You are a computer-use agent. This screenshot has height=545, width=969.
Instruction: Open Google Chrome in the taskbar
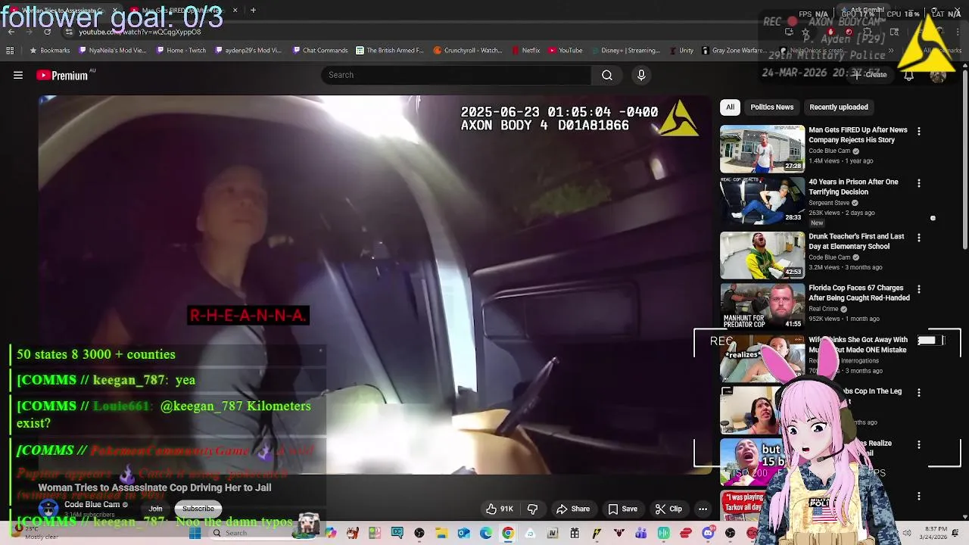(508, 533)
